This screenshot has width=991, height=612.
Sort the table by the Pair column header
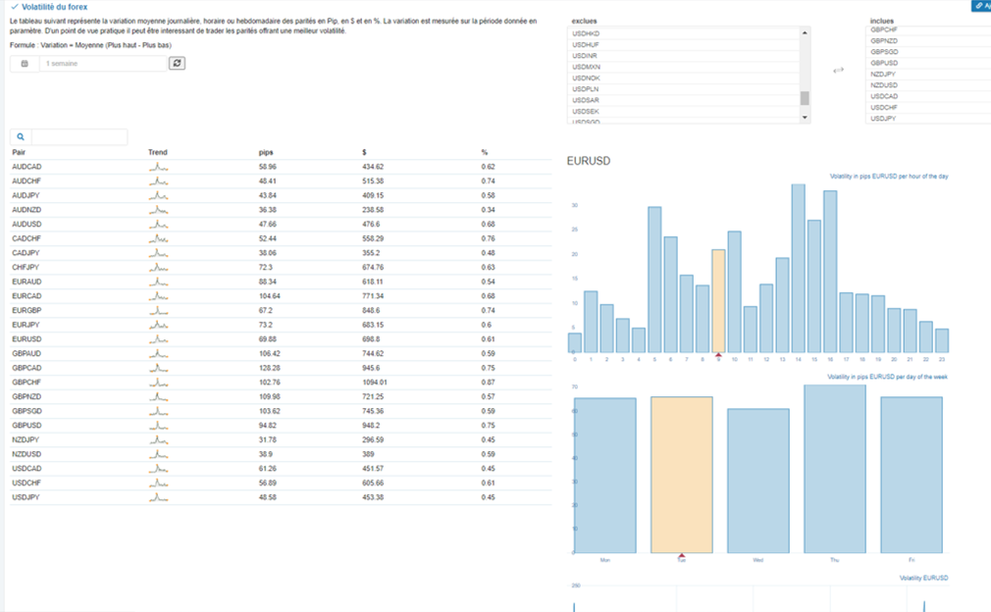(19, 152)
